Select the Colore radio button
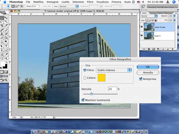This screenshot has width=179, height=134. pos(85,78)
